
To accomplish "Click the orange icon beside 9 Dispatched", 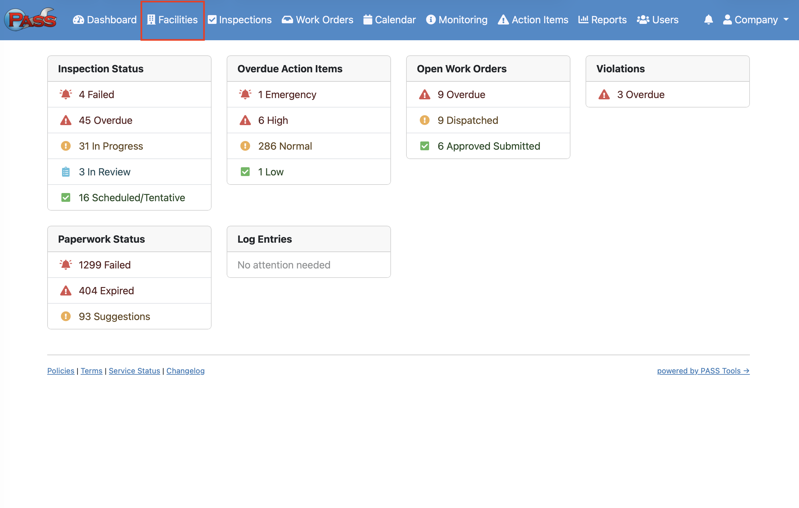I will [x=424, y=120].
